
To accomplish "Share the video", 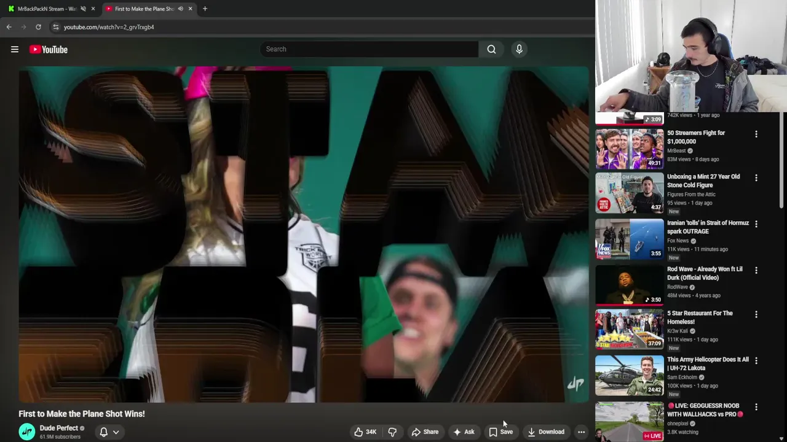I will click(x=425, y=432).
